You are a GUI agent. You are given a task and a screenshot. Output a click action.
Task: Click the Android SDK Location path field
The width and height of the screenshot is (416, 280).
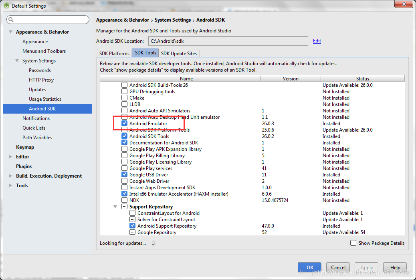click(x=228, y=41)
